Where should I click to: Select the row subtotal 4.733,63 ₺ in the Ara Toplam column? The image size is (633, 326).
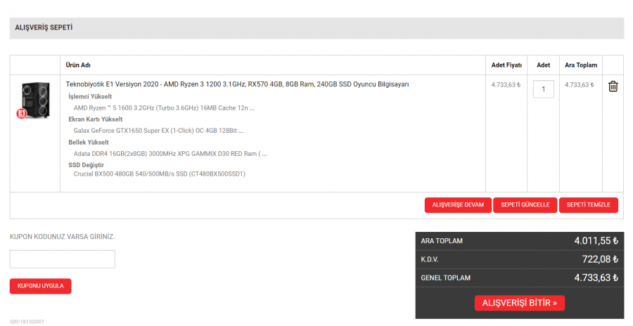tap(580, 85)
